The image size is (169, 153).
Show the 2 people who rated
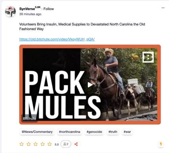tap(66, 144)
